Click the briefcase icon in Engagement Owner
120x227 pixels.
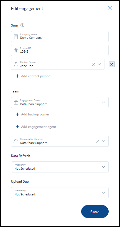point(16,103)
